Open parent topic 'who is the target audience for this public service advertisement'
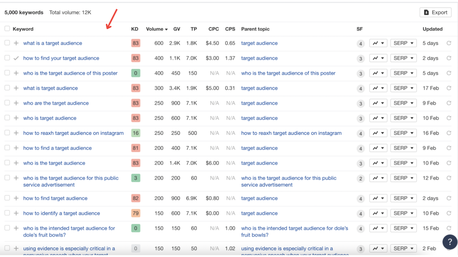Screen dimensions: 458x257 [x=288, y=181]
